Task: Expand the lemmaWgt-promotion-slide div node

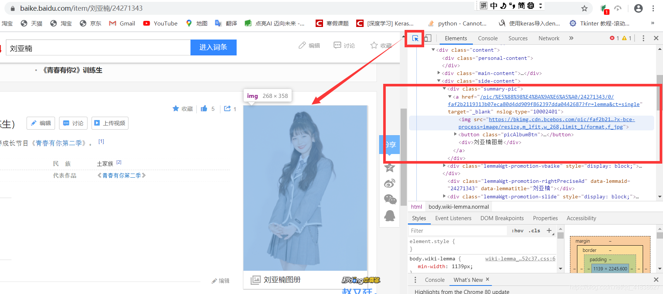Action: (x=444, y=196)
